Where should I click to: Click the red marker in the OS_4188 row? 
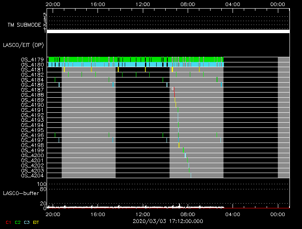(x=175, y=95)
